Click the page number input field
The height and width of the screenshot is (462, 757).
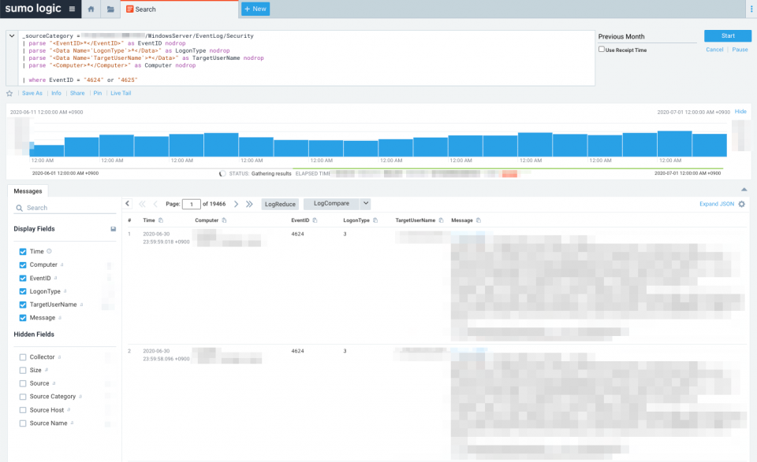191,205
